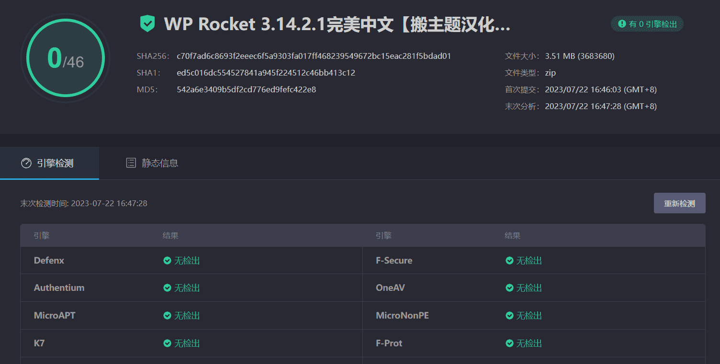Click the green check icon in the F-Secure row
720x364 pixels.
click(509, 261)
